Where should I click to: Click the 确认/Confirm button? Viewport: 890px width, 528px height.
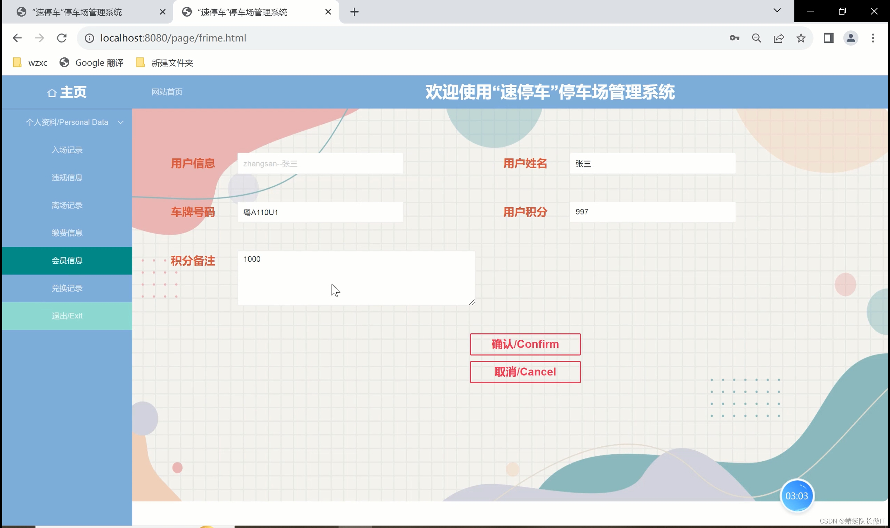[x=525, y=344]
